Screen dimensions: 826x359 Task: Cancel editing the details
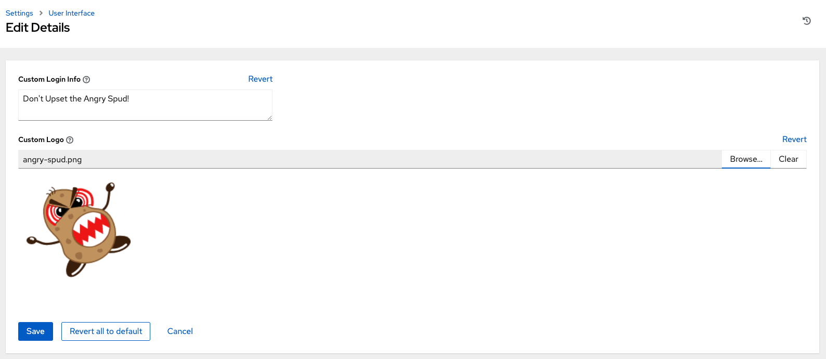click(179, 331)
